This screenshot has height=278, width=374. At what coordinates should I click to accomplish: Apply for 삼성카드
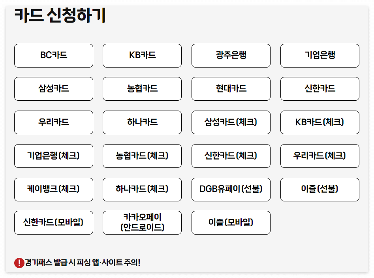point(53,89)
